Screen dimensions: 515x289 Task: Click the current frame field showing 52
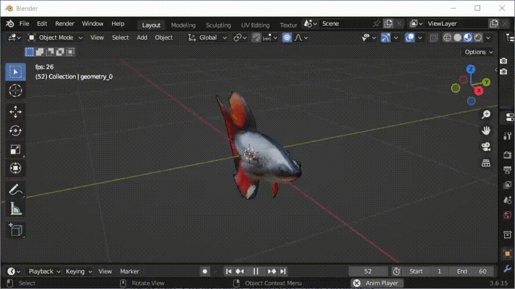tap(368, 271)
